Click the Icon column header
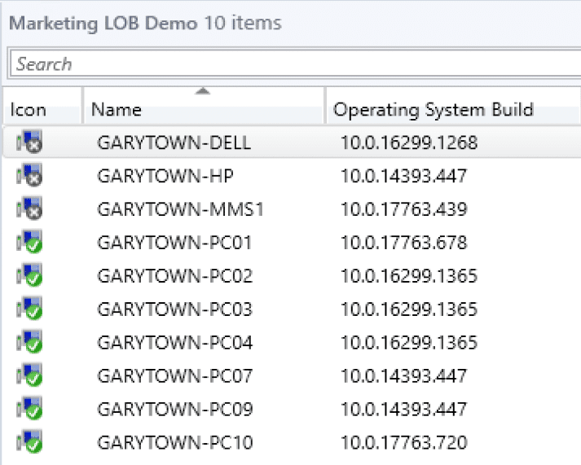This screenshot has height=465, width=581. (x=28, y=110)
